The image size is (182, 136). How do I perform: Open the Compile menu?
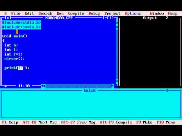pos(76,13)
